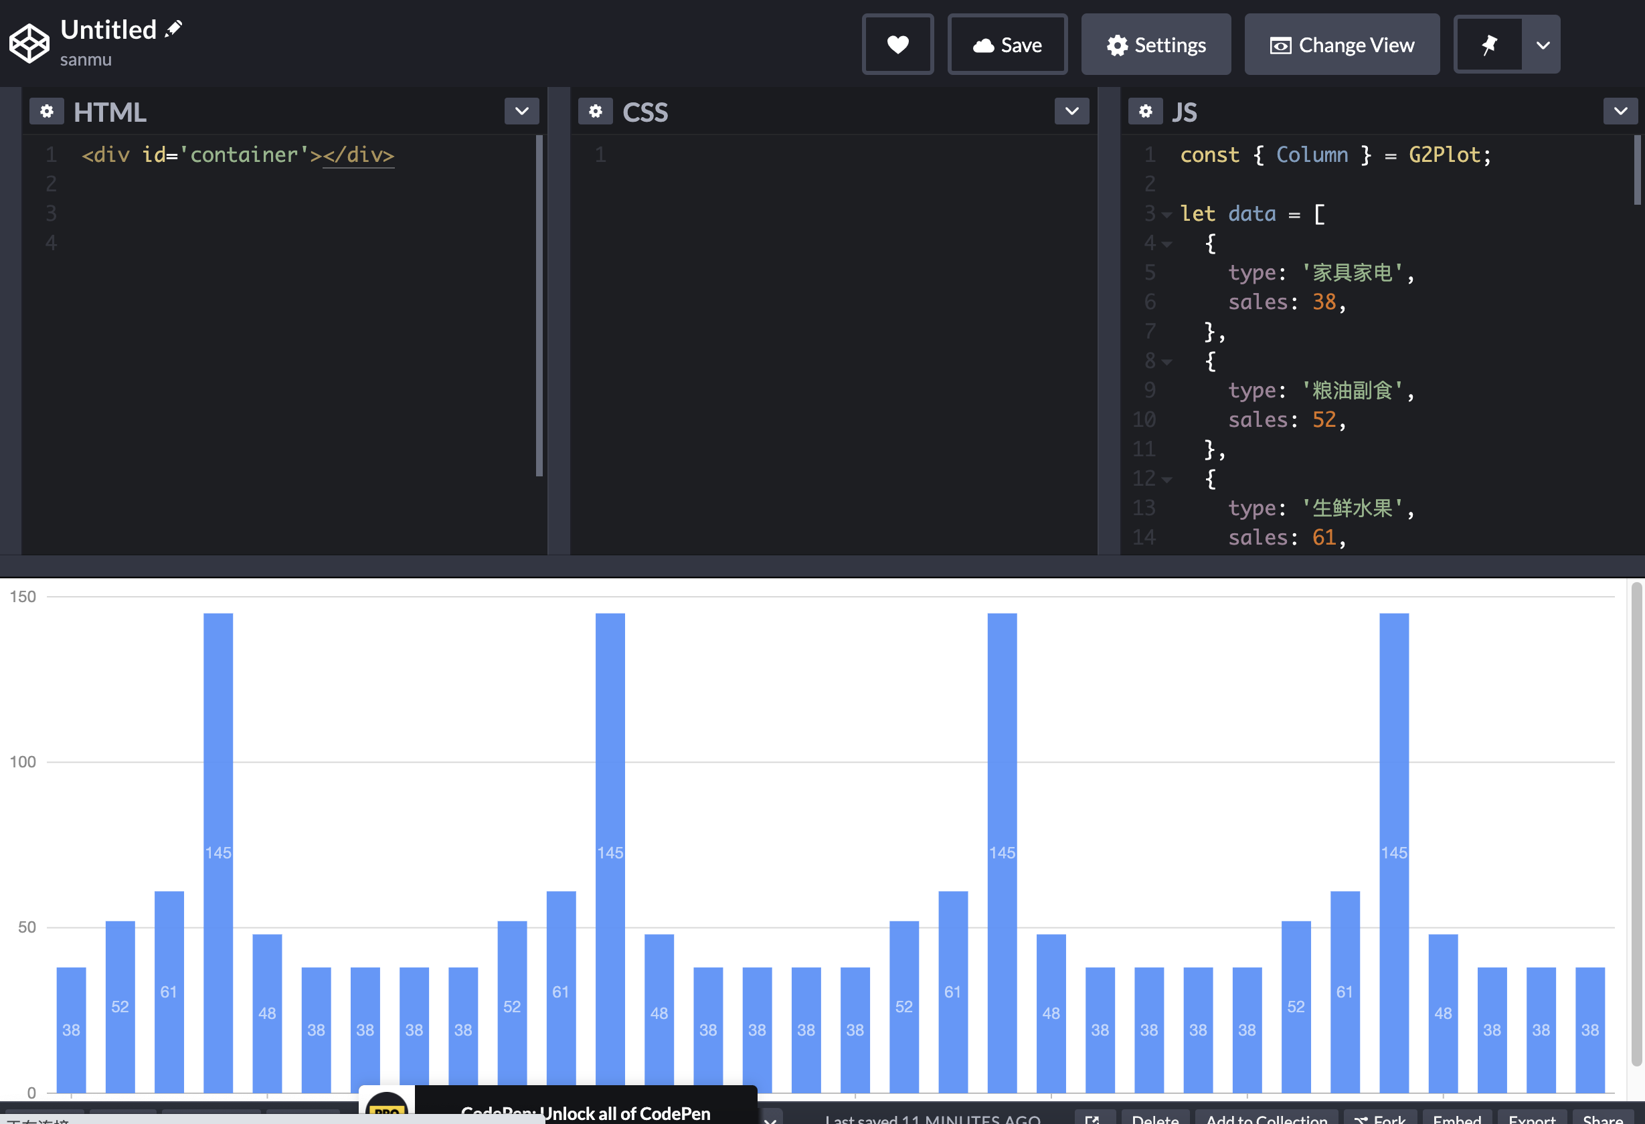Save the current pen
The width and height of the screenshot is (1645, 1124).
1007,44
